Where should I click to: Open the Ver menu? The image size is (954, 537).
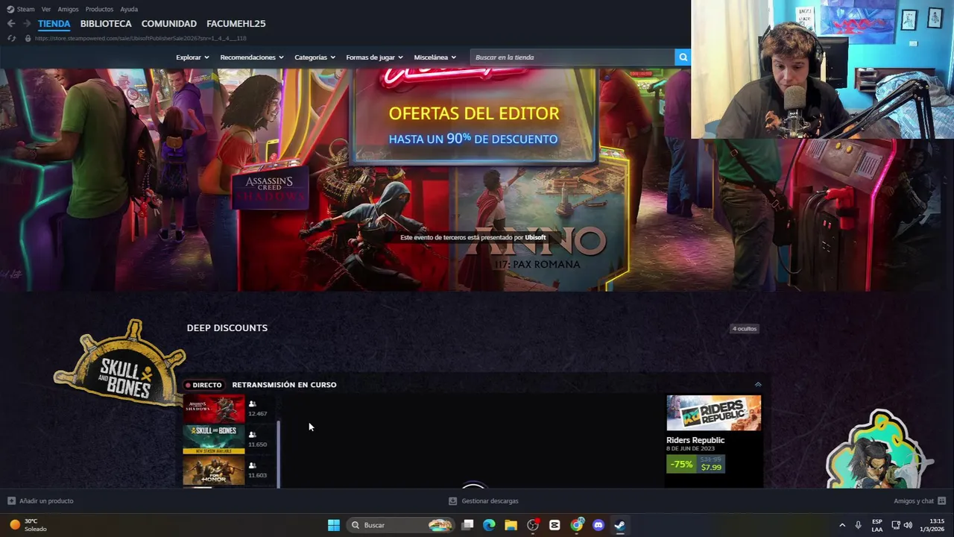[x=46, y=9]
